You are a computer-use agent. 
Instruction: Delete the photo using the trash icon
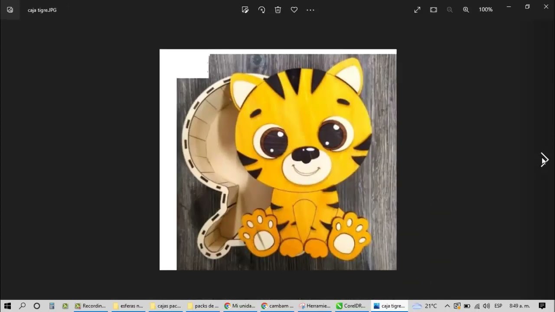pyautogui.click(x=278, y=10)
